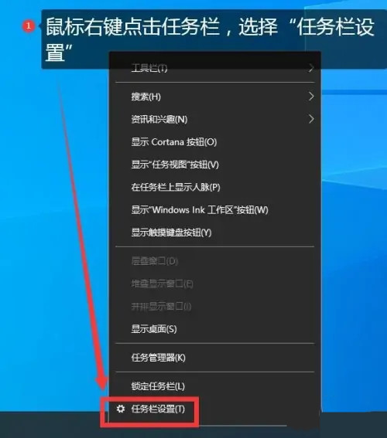Image resolution: width=387 pixels, height=438 pixels.
Task: Select the 搜索(H) menu label
Action: click(146, 97)
